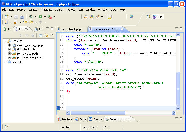The width and height of the screenshot is (186, 132).
Task: Minimize the editor area
Action: pos(177,28)
